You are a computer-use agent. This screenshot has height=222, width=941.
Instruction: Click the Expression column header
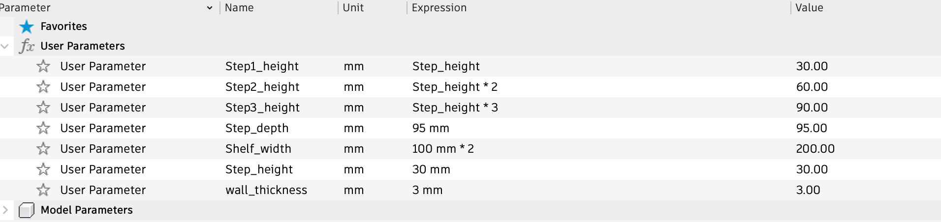coord(439,8)
